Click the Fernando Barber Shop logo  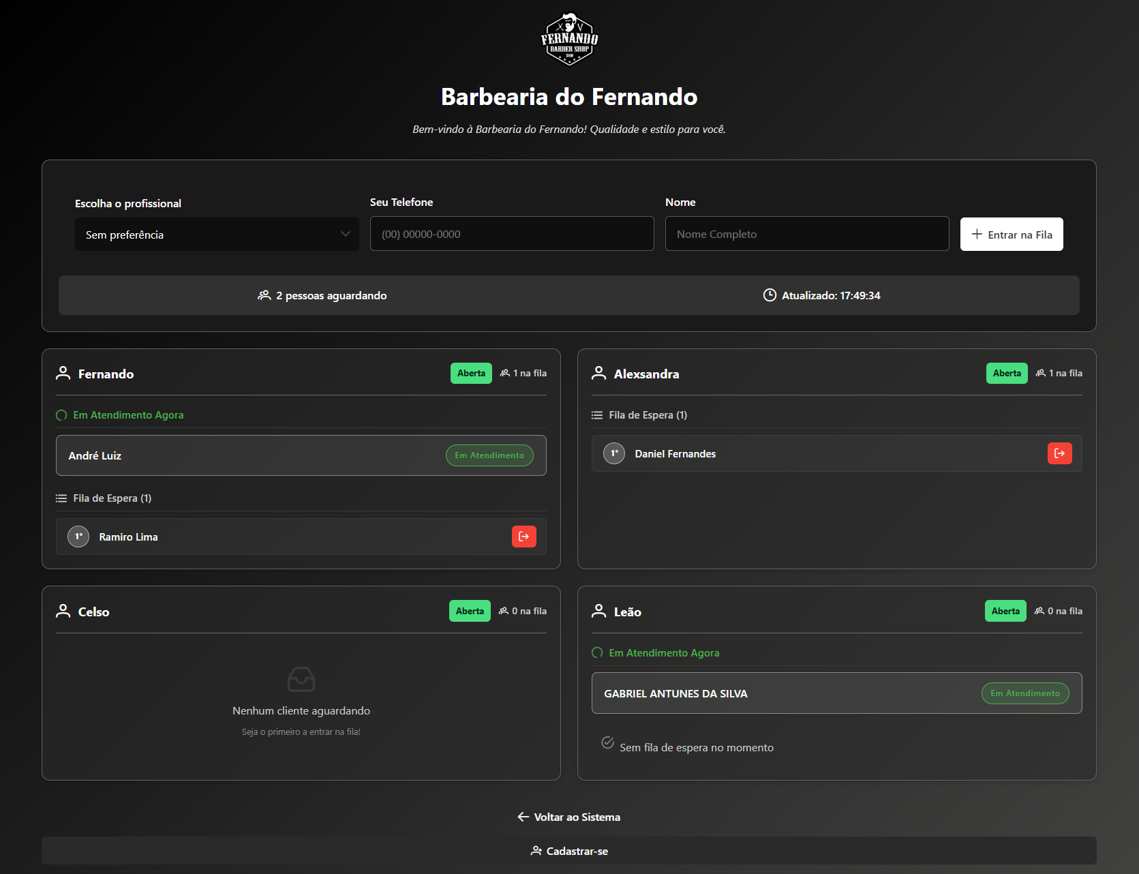pyautogui.click(x=569, y=40)
